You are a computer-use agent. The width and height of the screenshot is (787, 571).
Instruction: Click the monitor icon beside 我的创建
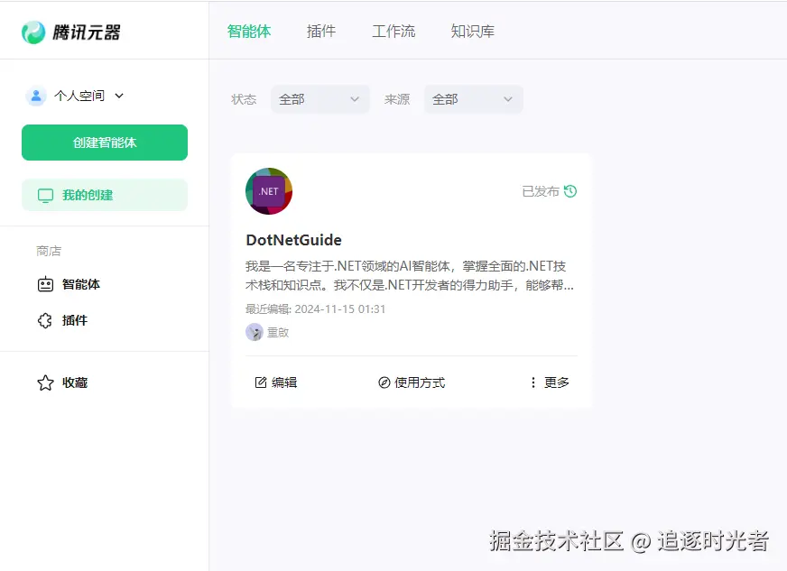point(46,195)
